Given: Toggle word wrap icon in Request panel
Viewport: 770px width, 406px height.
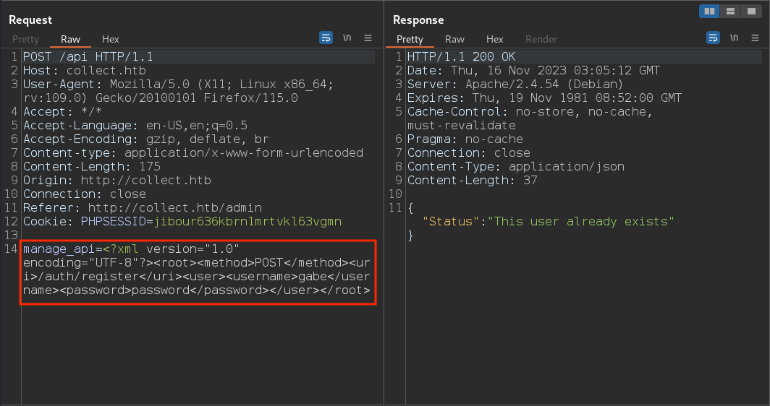Looking at the screenshot, I should click(x=326, y=38).
